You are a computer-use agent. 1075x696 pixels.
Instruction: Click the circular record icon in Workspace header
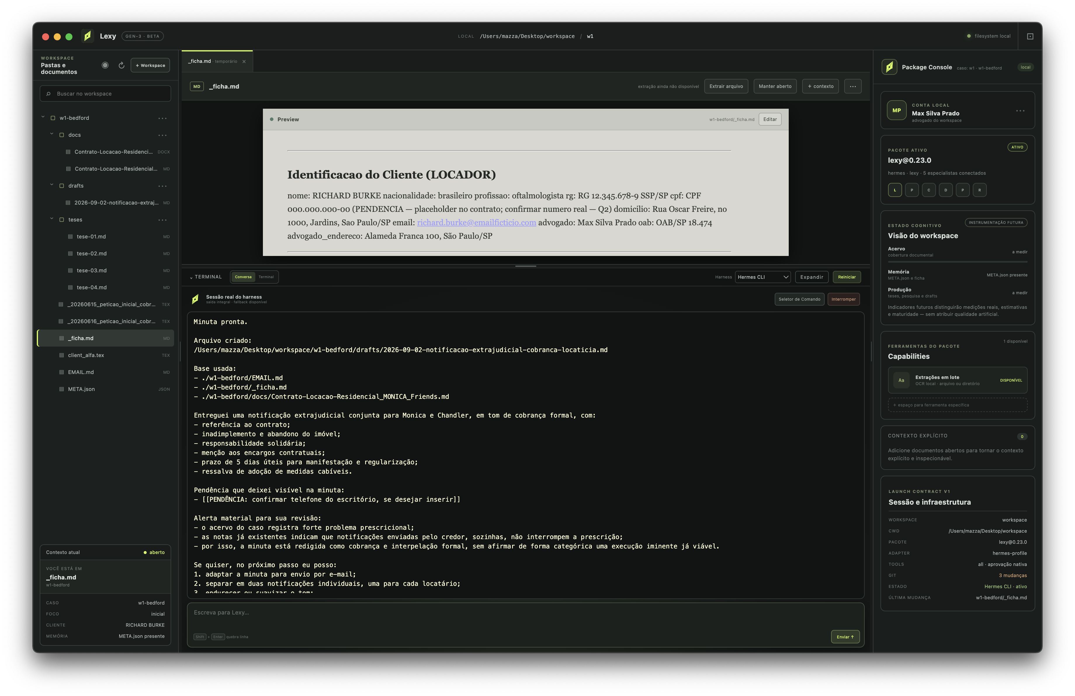click(x=105, y=65)
